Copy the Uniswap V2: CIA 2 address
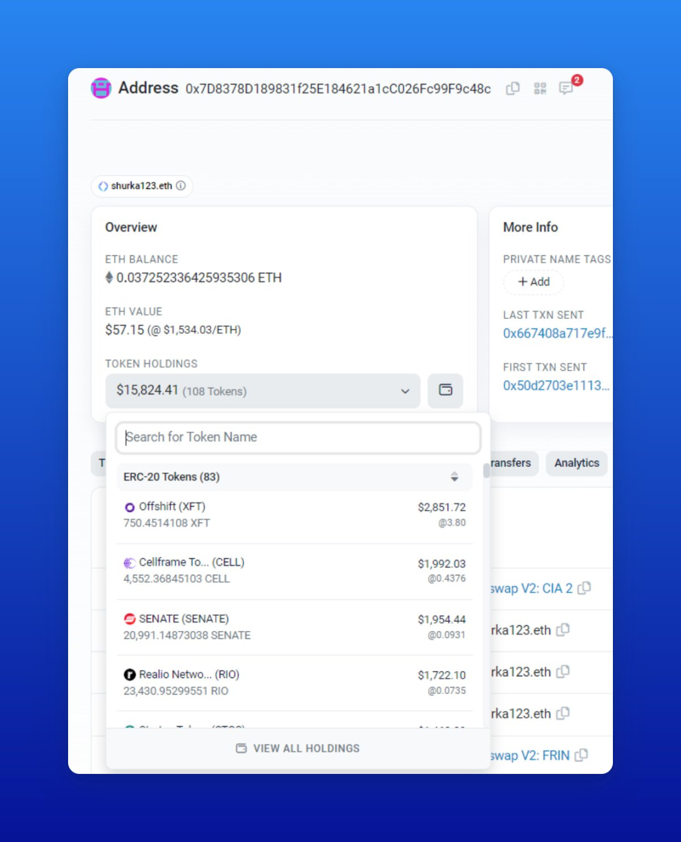Image resolution: width=681 pixels, height=842 pixels. tap(585, 588)
